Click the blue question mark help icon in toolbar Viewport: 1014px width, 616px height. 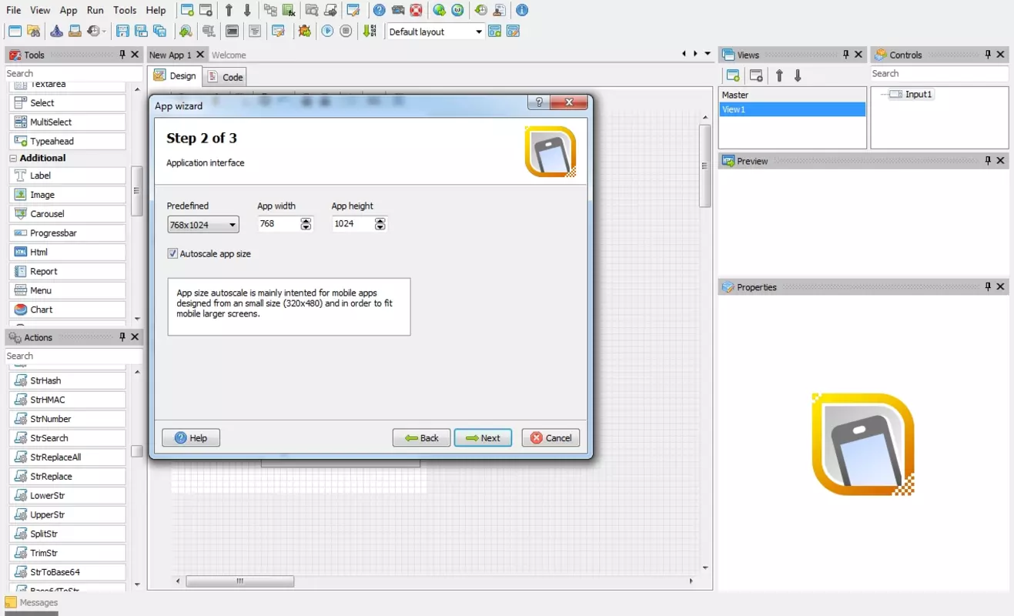(379, 10)
